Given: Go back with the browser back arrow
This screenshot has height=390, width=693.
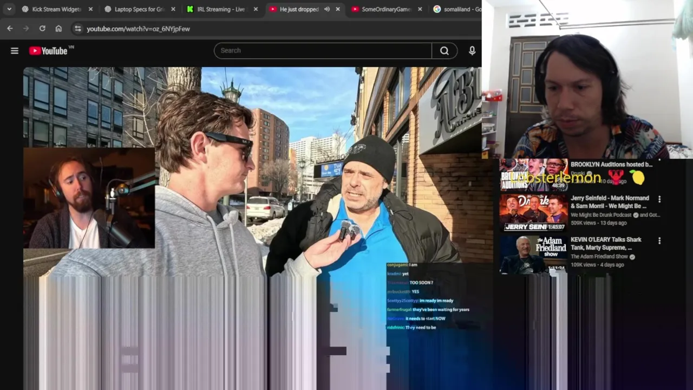Looking at the screenshot, I should [x=10, y=29].
